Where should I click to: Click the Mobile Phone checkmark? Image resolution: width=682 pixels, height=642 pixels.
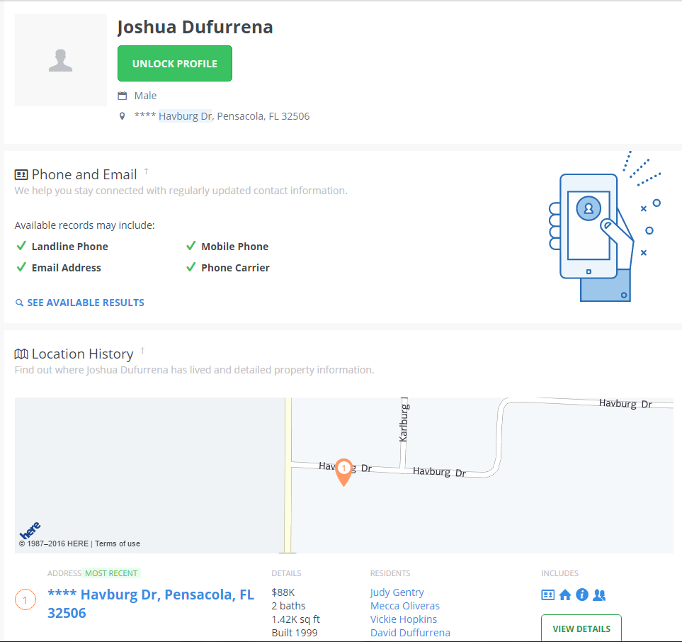coord(191,246)
